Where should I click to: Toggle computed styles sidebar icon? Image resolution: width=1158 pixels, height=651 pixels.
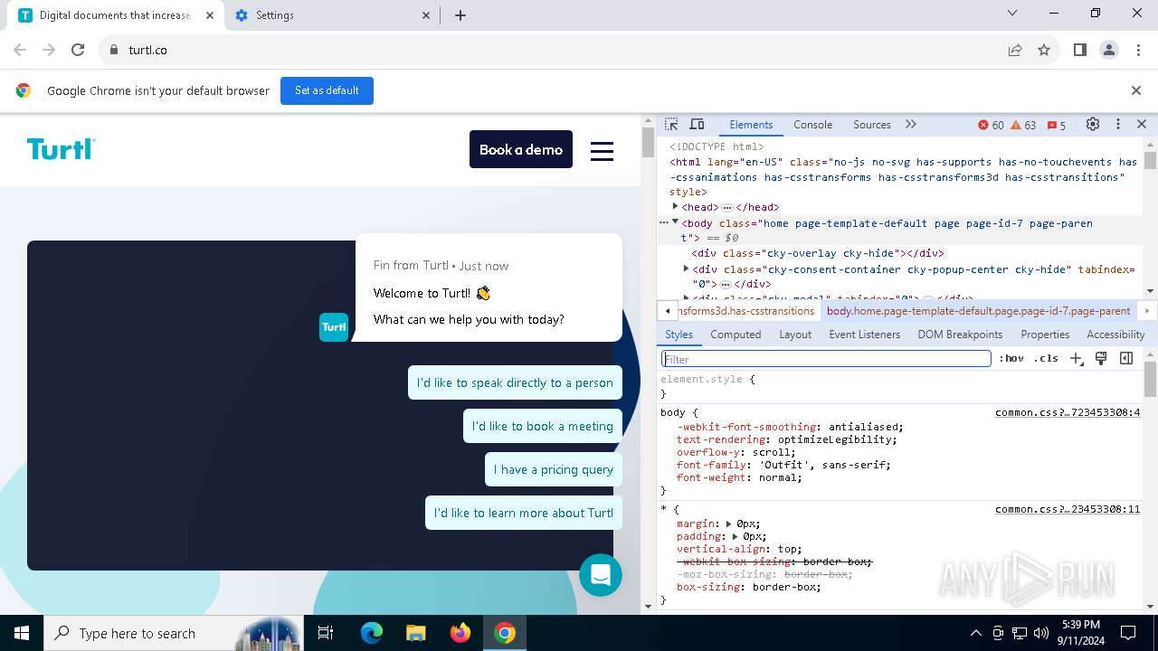(1126, 359)
